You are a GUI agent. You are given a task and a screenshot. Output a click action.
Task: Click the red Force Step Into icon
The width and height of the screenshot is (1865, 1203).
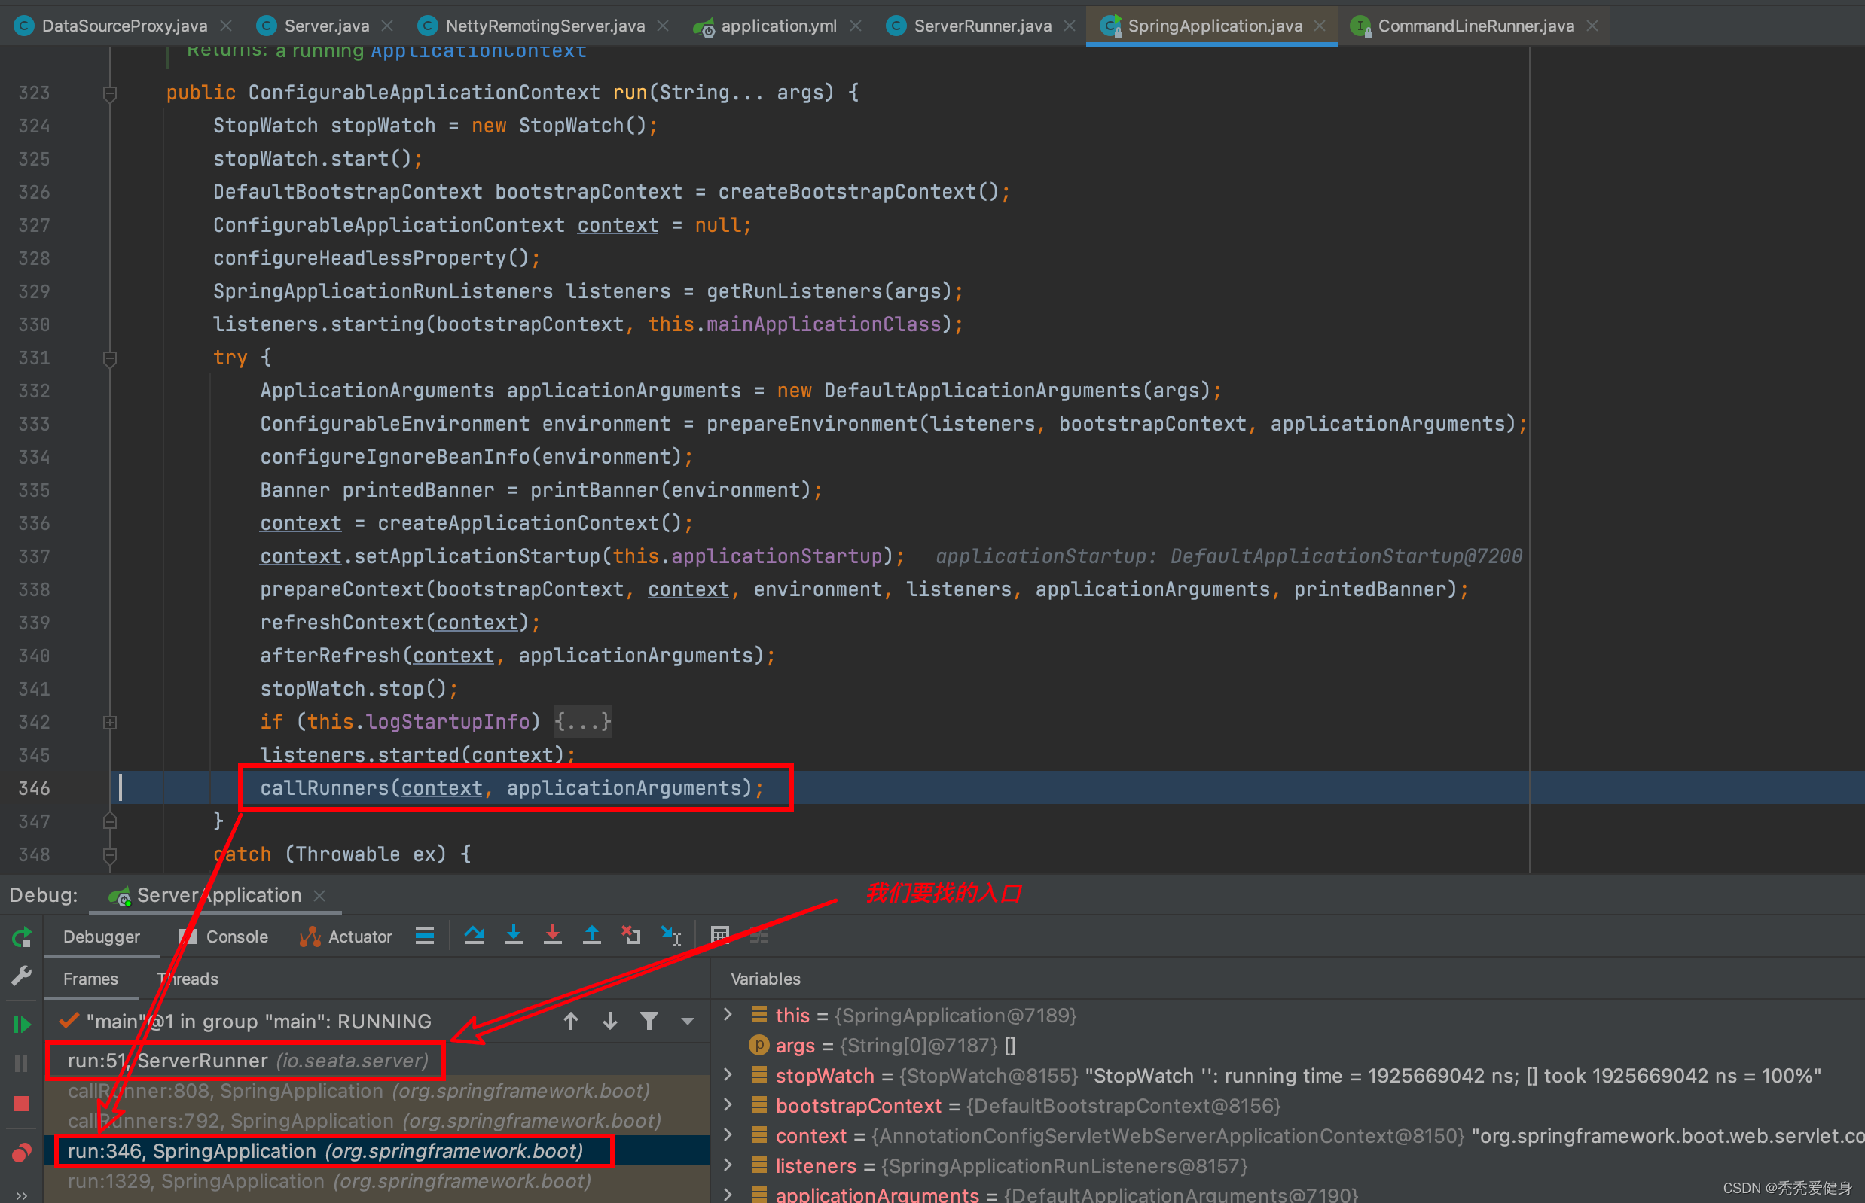(x=553, y=935)
